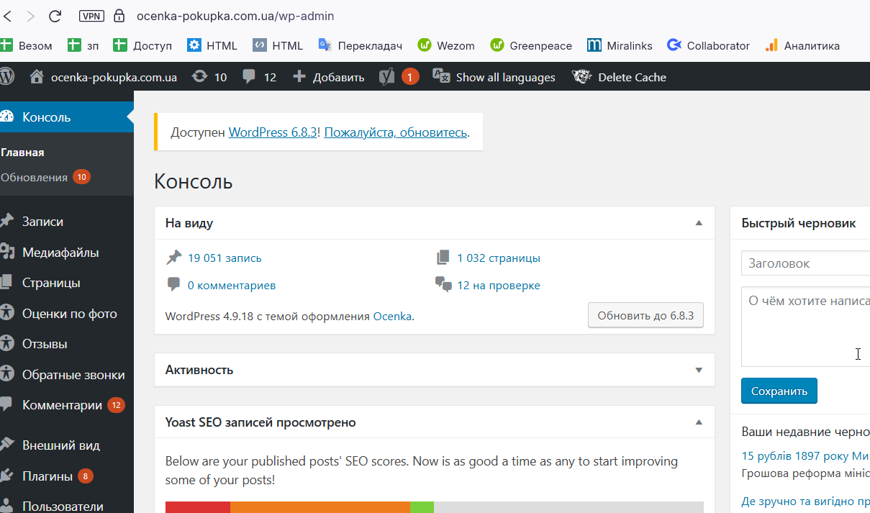Viewport: 870px width, 513px height.
Task: Open the Yoast SEO icon in the admin bar
Action: pos(387,77)
